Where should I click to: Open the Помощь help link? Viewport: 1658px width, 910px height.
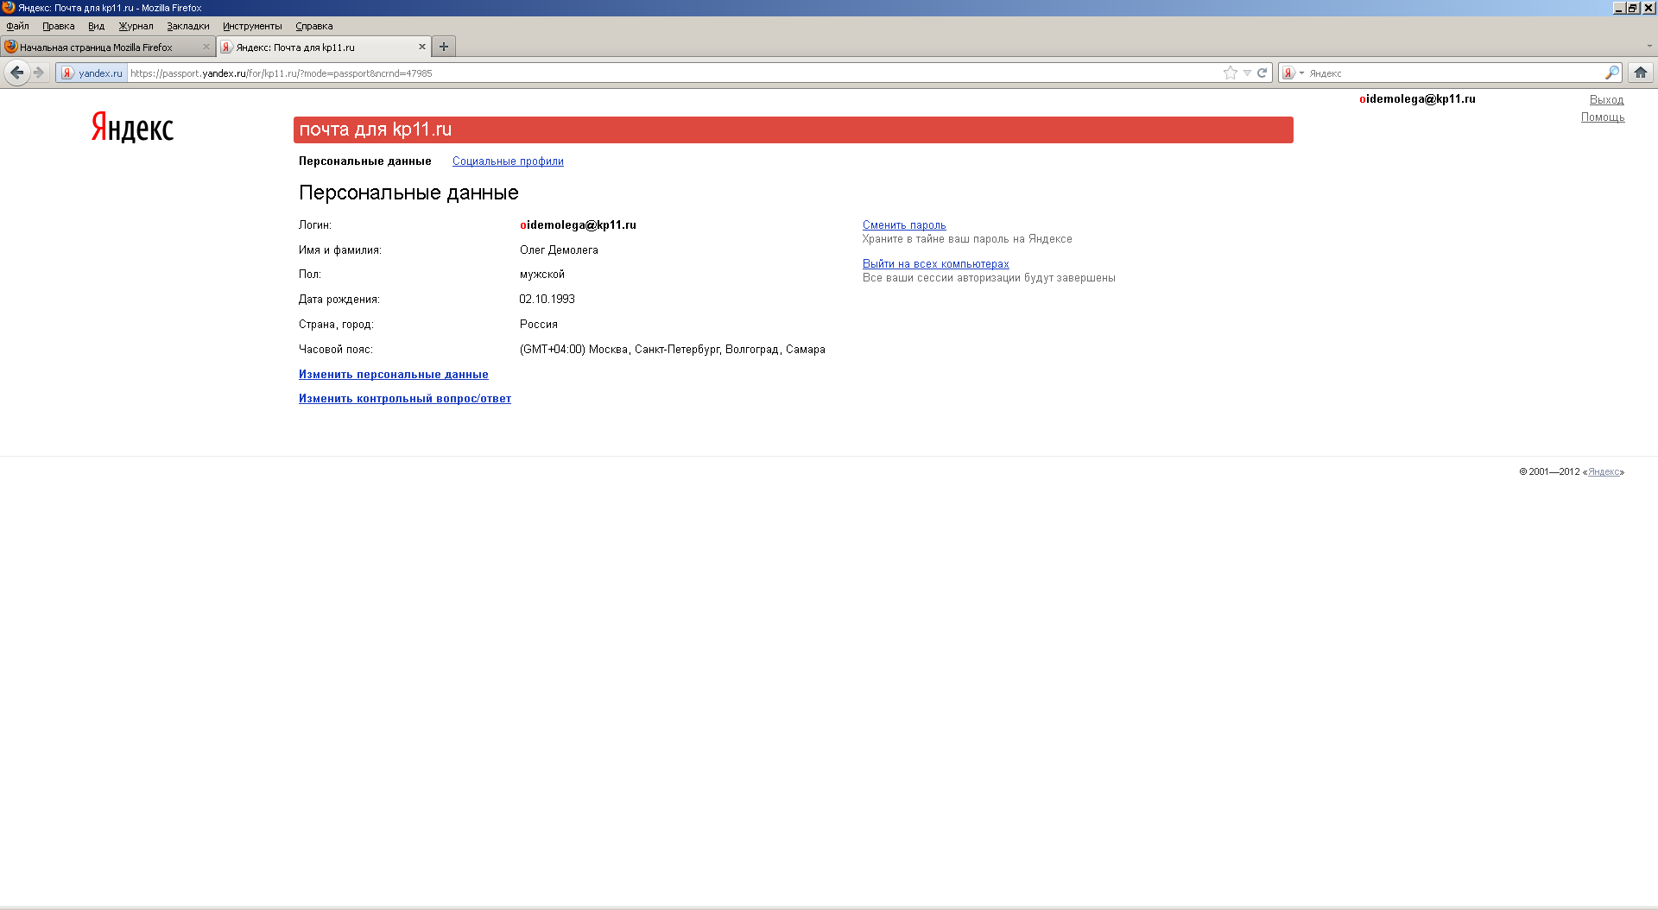click(x=1603, y=117)
